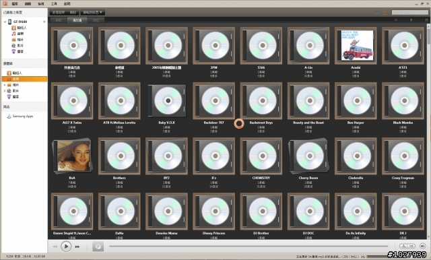Viewport: 431px width, 260px height.
Task: Click the playback progress bar
Action: [248, 247]
